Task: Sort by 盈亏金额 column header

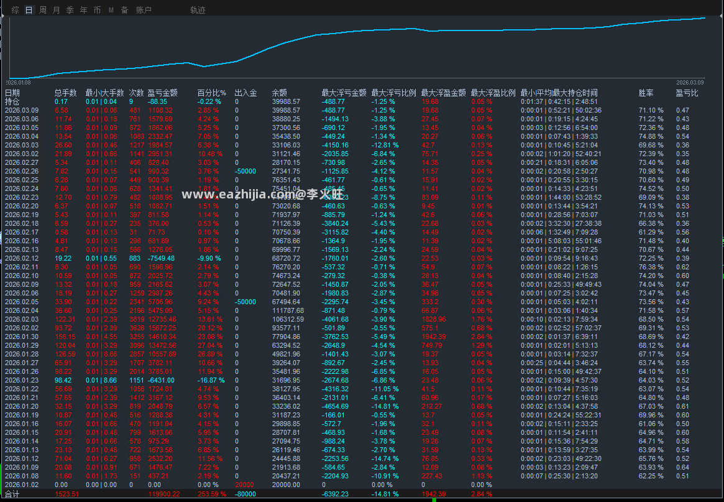Action: tap(163, 93)
